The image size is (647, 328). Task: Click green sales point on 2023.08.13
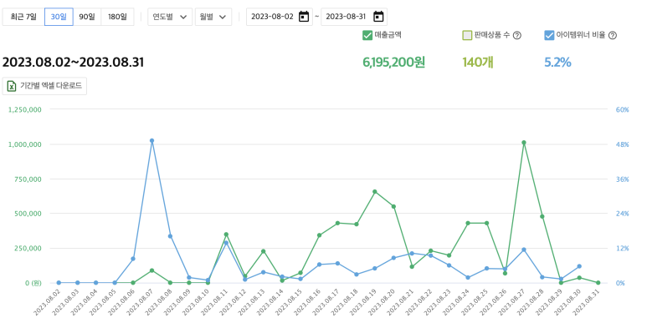click(264, 251)
